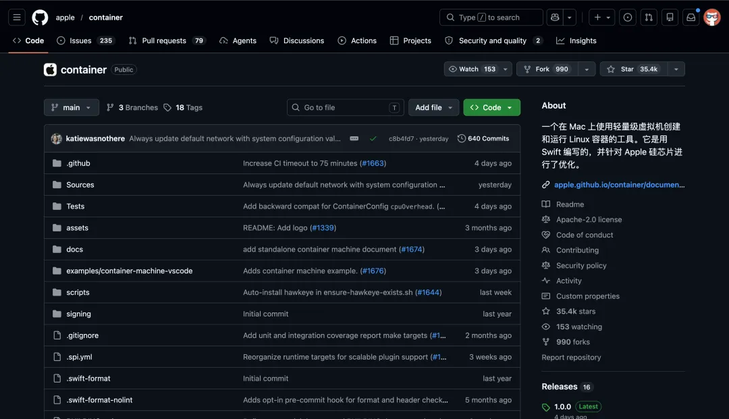Click katiewasnothere's avatar in commit bar

56,138
